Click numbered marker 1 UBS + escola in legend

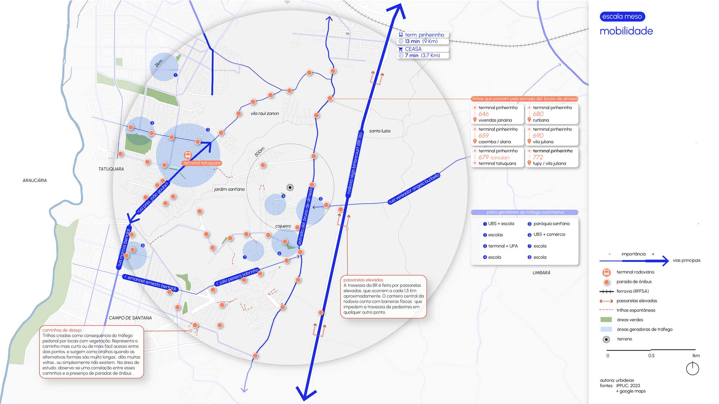(485, 224)
